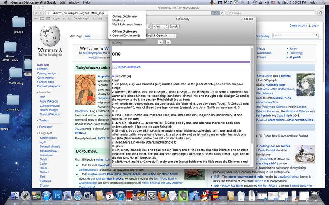The width and height of the screenshot is (329, 205).
Task: Clear the dictionary search field
Action: (x=149, y=27)
